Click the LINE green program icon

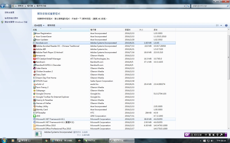pyautogui.click(x=34, y=116)
